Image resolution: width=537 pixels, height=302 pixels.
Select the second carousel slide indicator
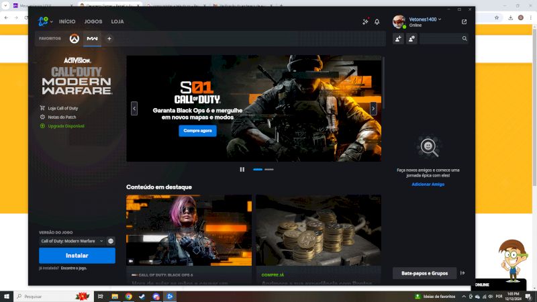point(269,169)
